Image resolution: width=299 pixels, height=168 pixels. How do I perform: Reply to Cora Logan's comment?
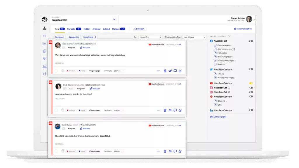click(x=175, y=110)
